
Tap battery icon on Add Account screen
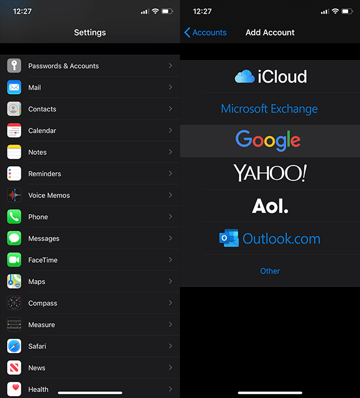click(x=347, y=11)
